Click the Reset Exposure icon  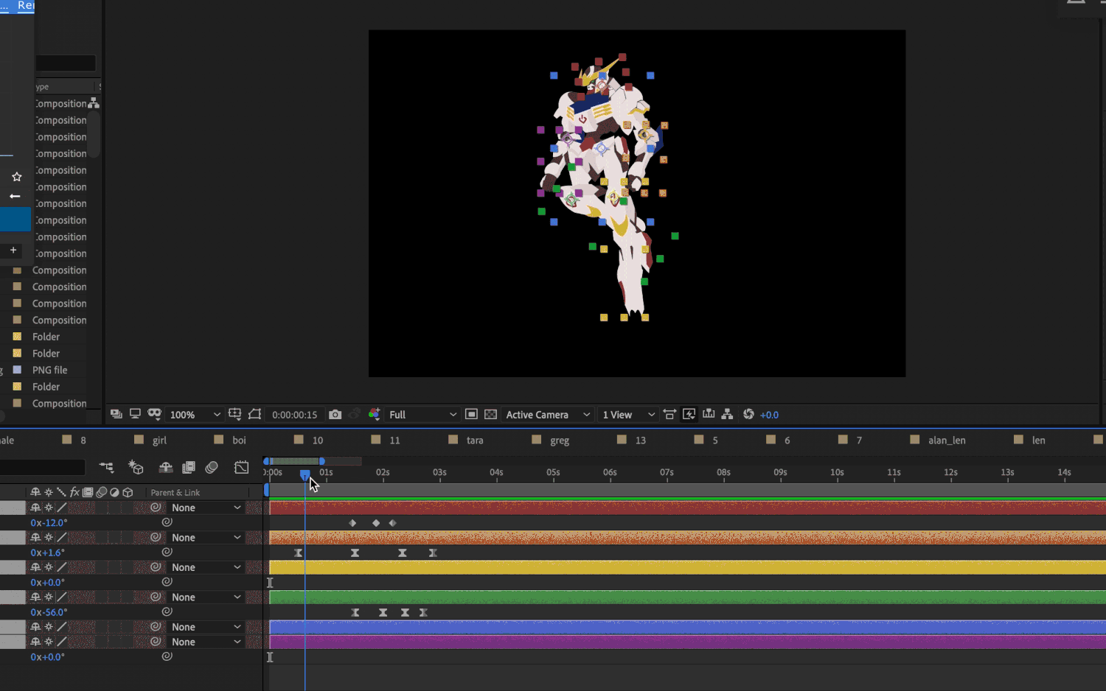748,414
